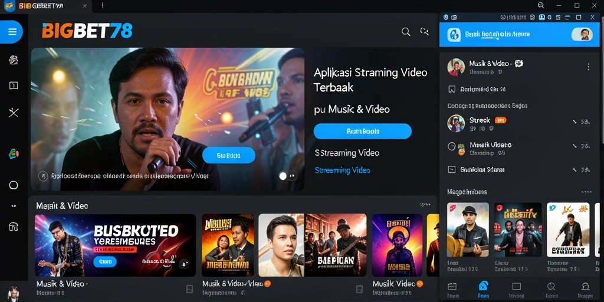Click the colorful chat bubble sidebar icon
Screen dimensions: 604x302
pos(14,154)
